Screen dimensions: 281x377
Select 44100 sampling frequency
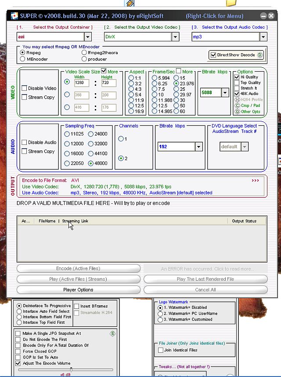pos(90,154)
